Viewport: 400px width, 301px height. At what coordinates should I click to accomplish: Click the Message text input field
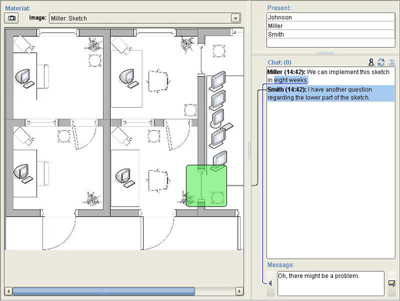point(331,283)
